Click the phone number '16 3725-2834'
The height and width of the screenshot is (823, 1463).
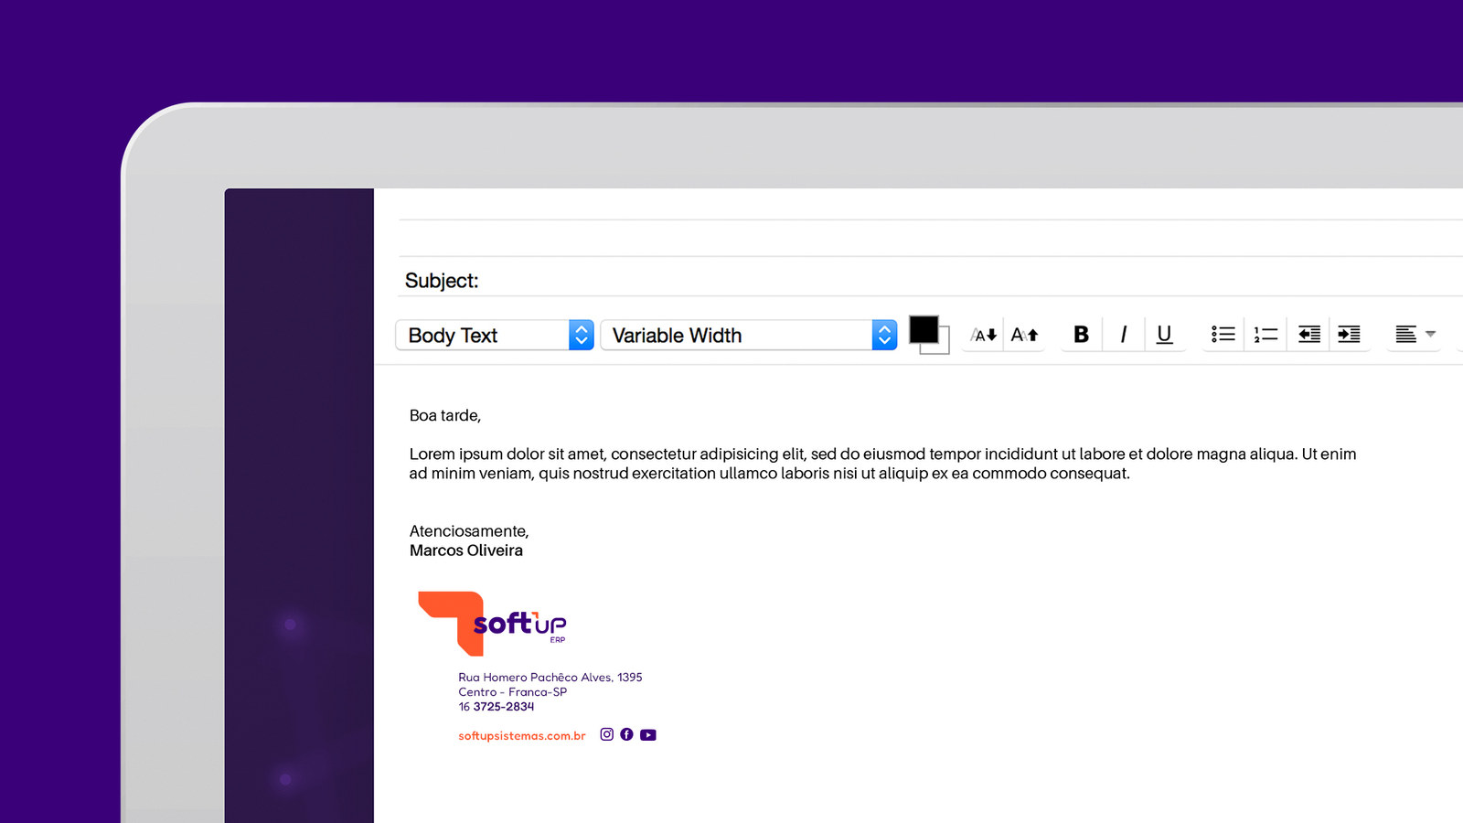click(497, 707)
